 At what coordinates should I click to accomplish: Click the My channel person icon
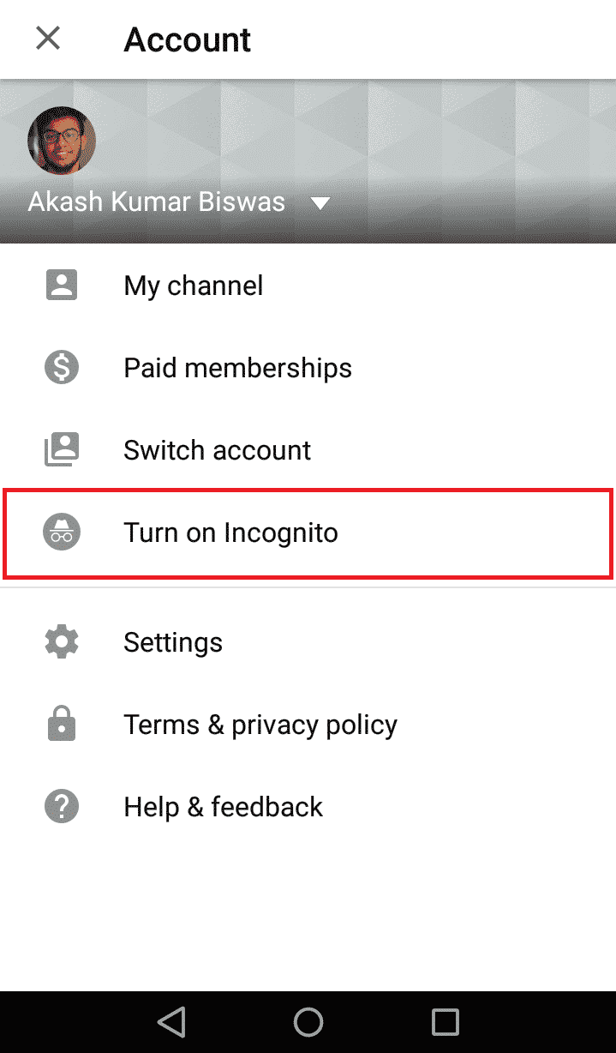click(62, 286)
